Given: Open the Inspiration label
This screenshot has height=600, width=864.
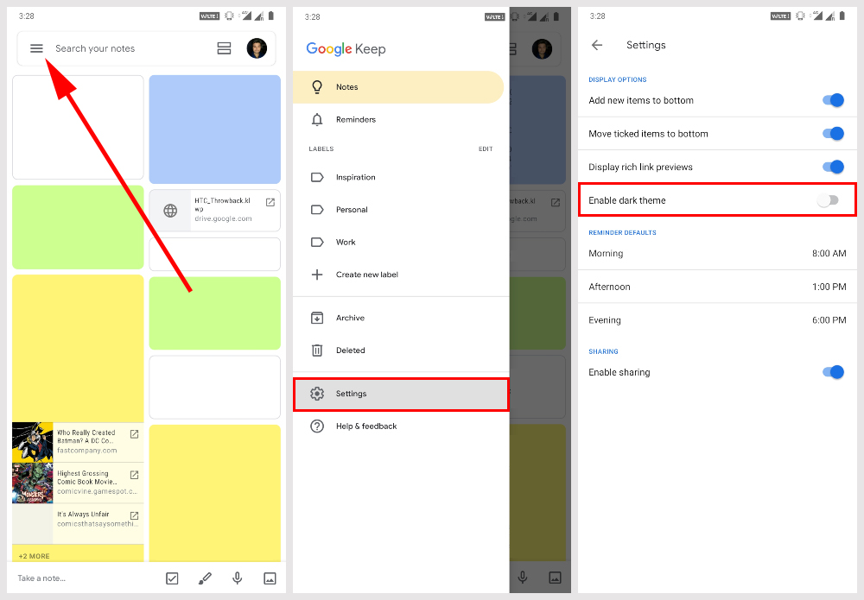Looking at the screenshot, I should [x=401, y=177].
